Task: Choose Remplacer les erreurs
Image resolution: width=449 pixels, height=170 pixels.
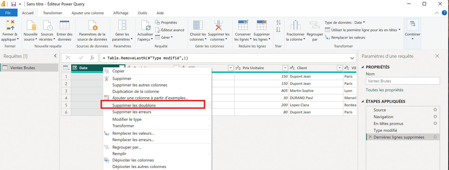Action: click(x=157, y=140)
